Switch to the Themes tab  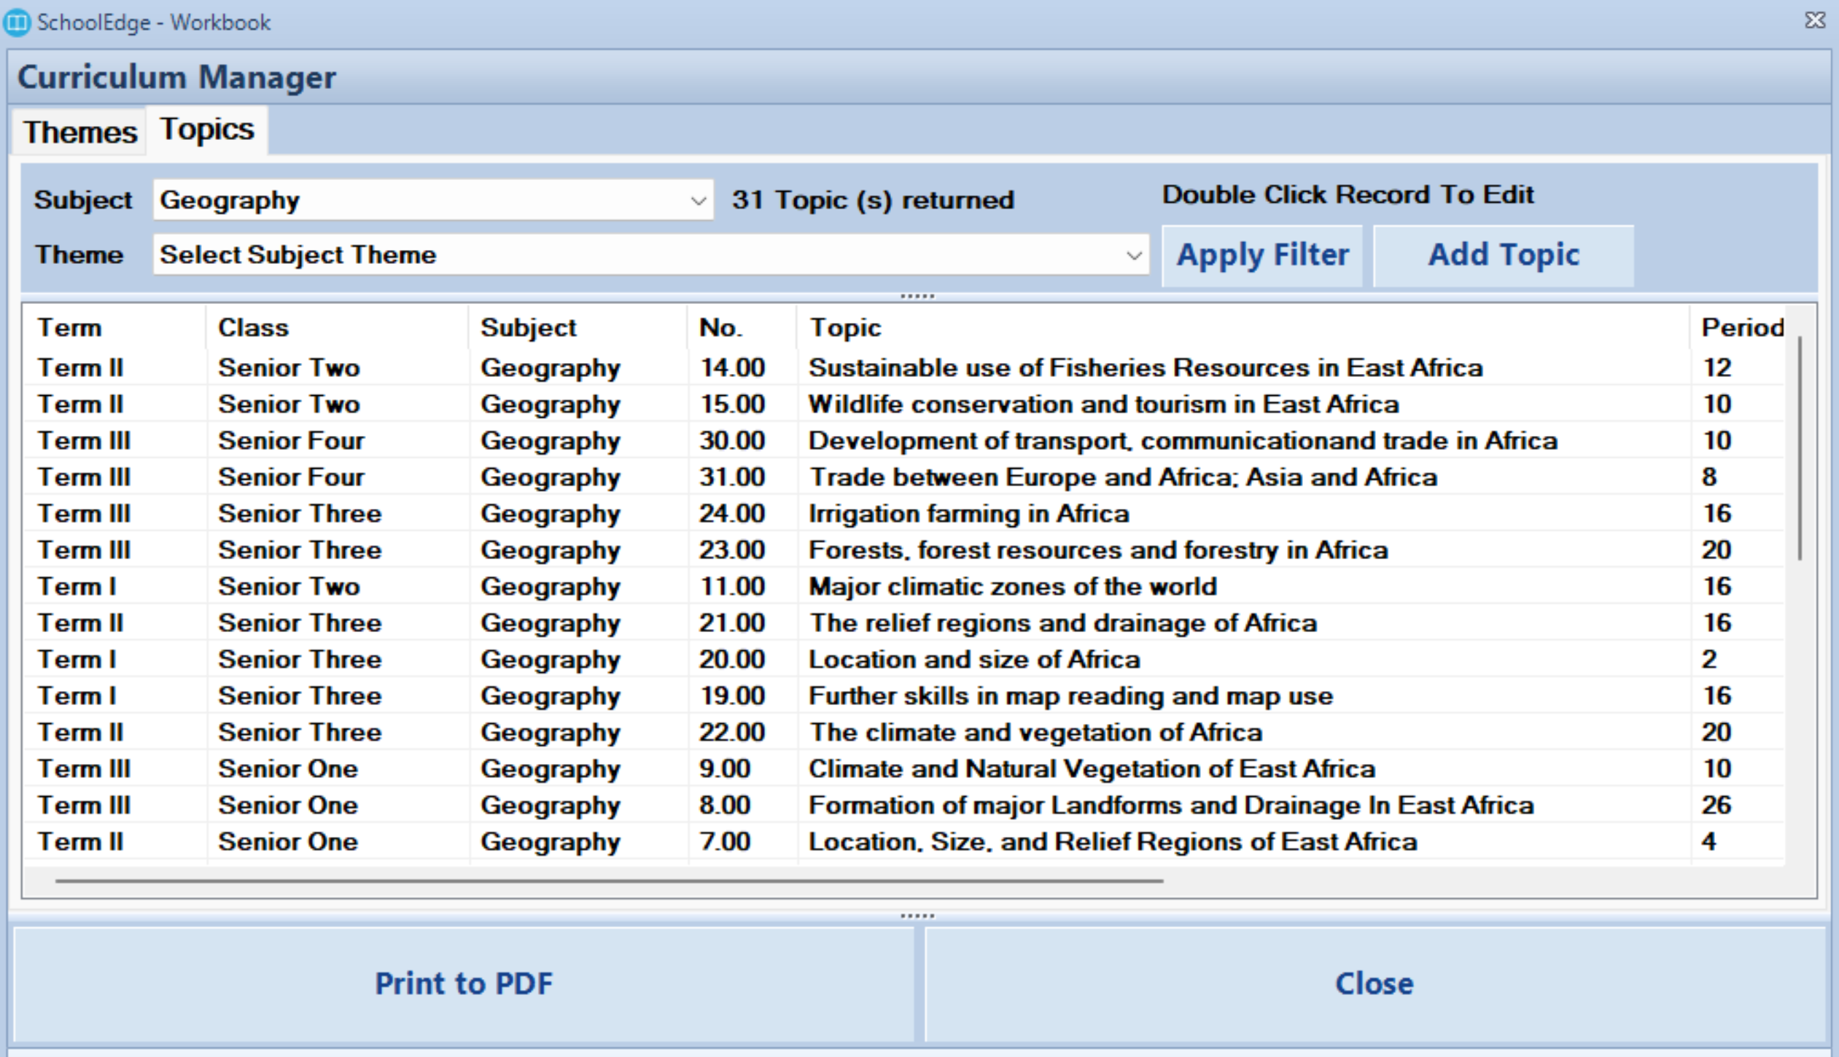point(79,133)
